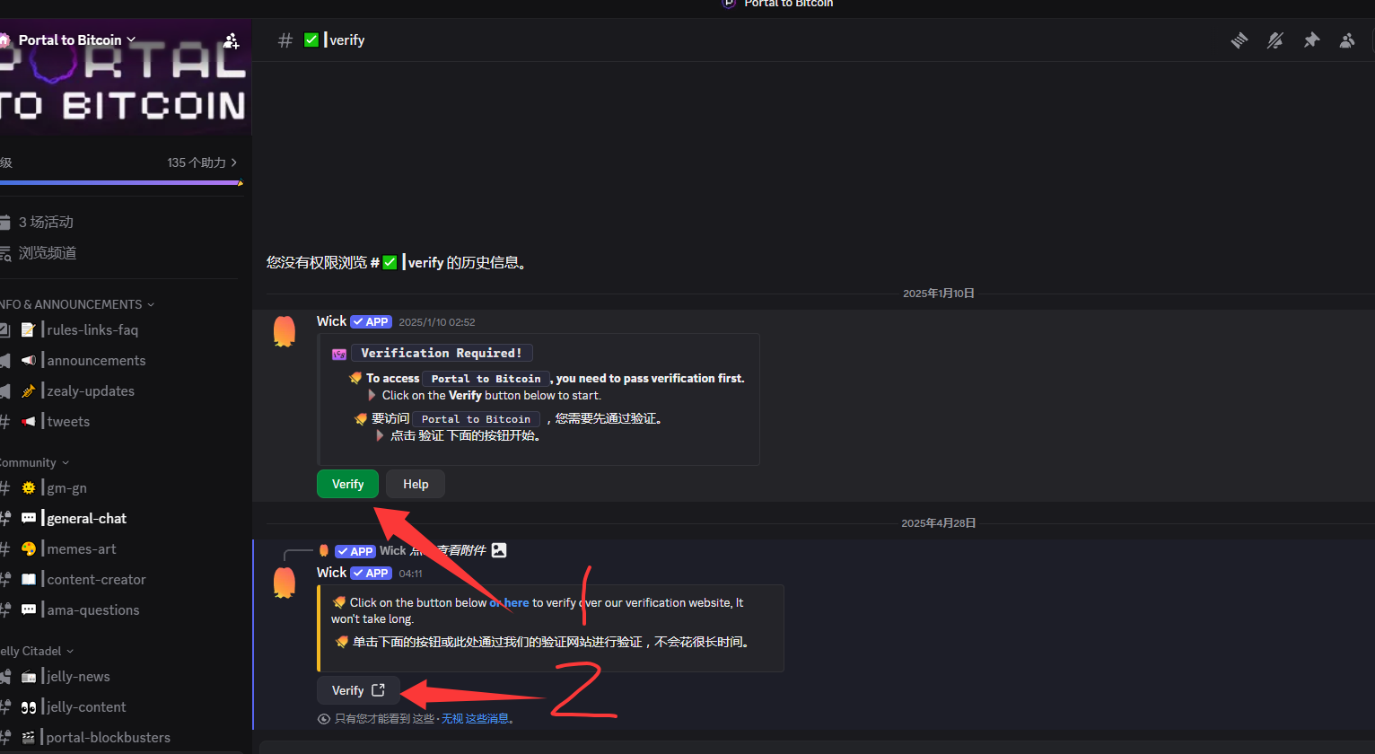
Task: Click the Help button
Action: [x=416, y=484]
